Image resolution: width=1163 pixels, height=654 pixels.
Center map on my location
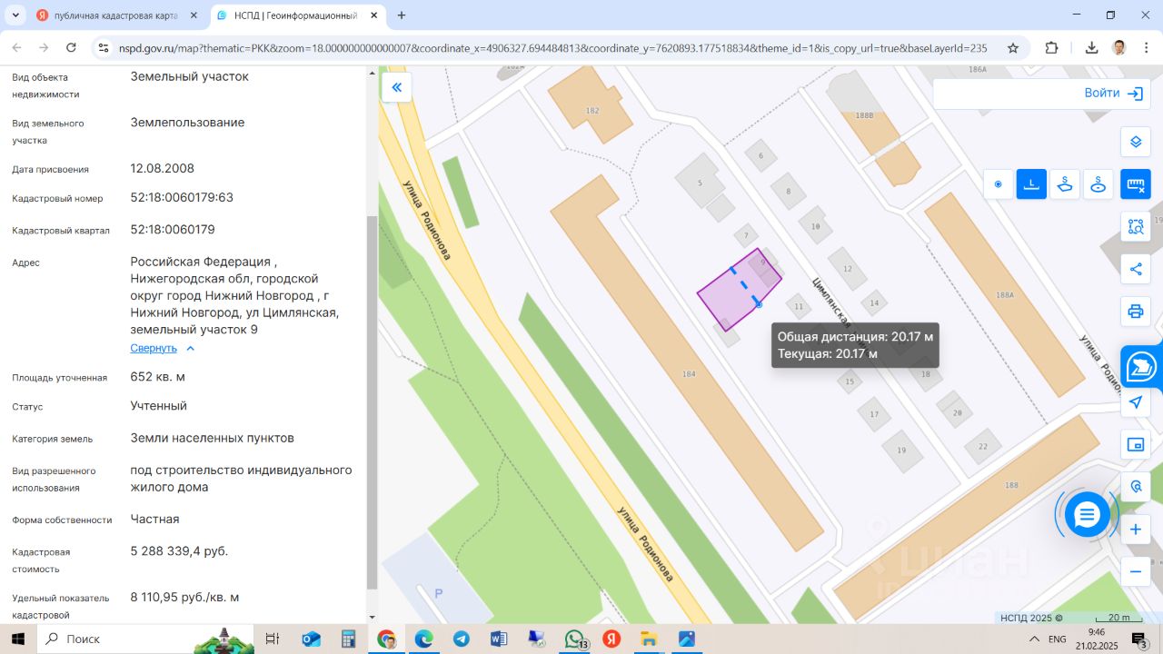point(1135,401)
